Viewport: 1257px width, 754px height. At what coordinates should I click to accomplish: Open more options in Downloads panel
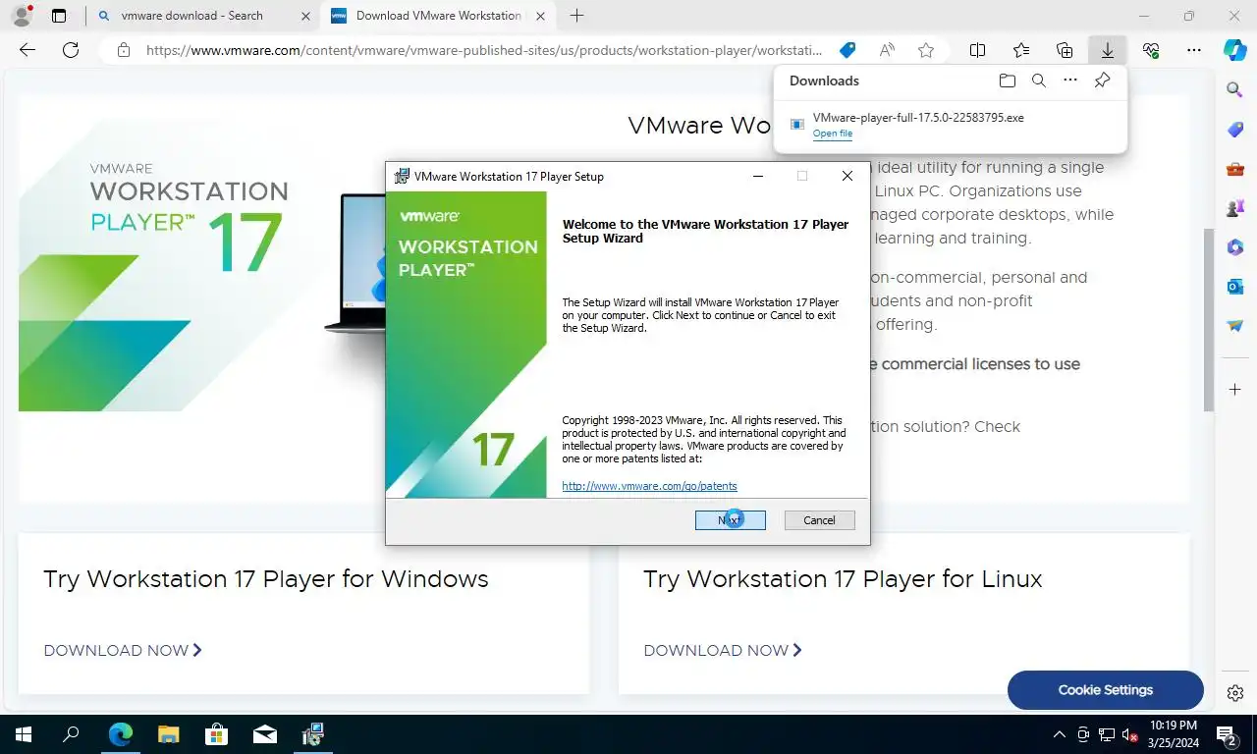pyautogui.click(x=1070, y=81)
